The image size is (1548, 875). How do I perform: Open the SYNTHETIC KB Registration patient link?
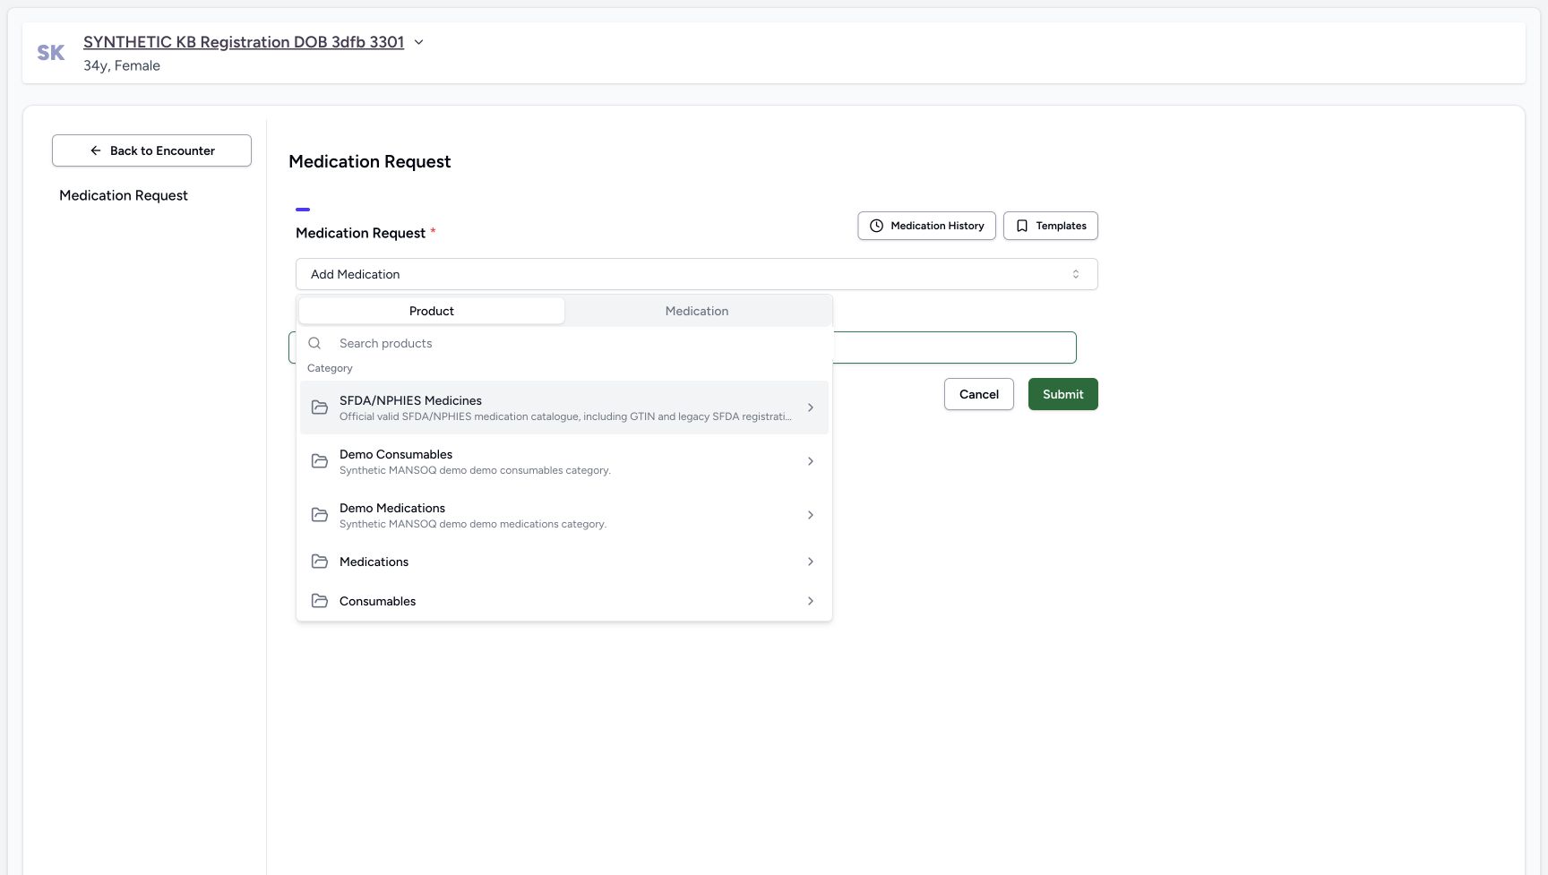click(244, 42)
